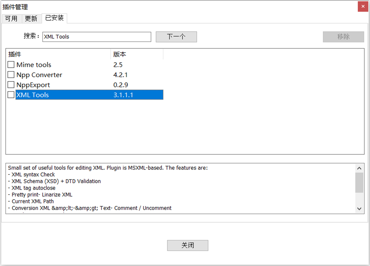The width and height of the screenshot is (370, 266).
Task: Click the description scrollbar down arrow
Action: (x=359, y=209)
